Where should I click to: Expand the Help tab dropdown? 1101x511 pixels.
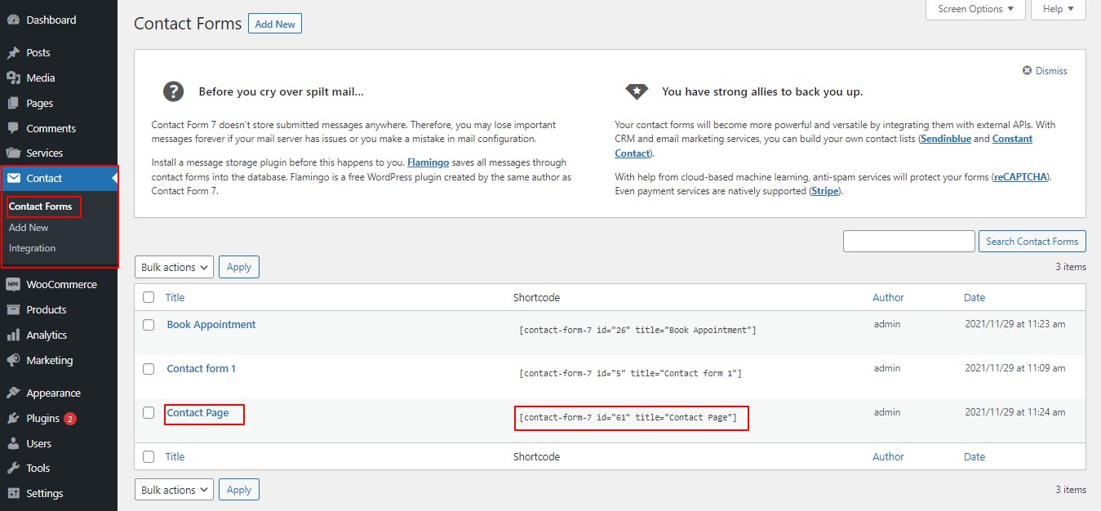pyautogui.click(x=1059, y=9)
